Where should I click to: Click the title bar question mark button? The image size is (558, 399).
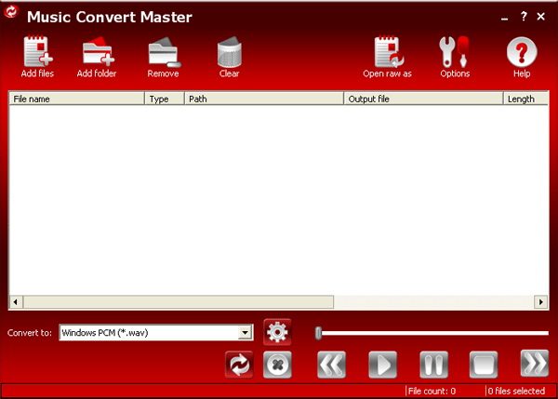tap(524, 16)
